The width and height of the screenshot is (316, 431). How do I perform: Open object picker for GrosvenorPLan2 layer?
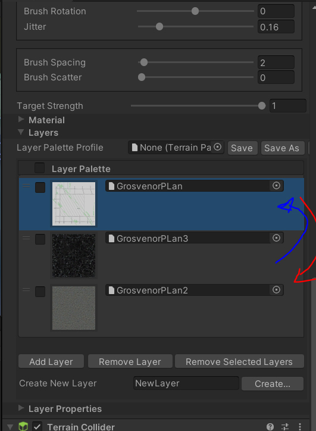tap(276, 290)
